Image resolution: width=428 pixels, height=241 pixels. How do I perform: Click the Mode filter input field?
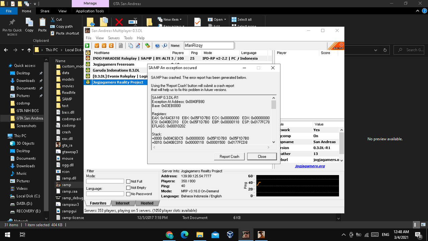pyautogui.click(x=105, y=181)
